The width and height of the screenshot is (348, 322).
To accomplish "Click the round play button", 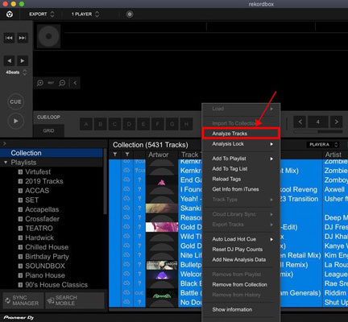I will point(15,121).
